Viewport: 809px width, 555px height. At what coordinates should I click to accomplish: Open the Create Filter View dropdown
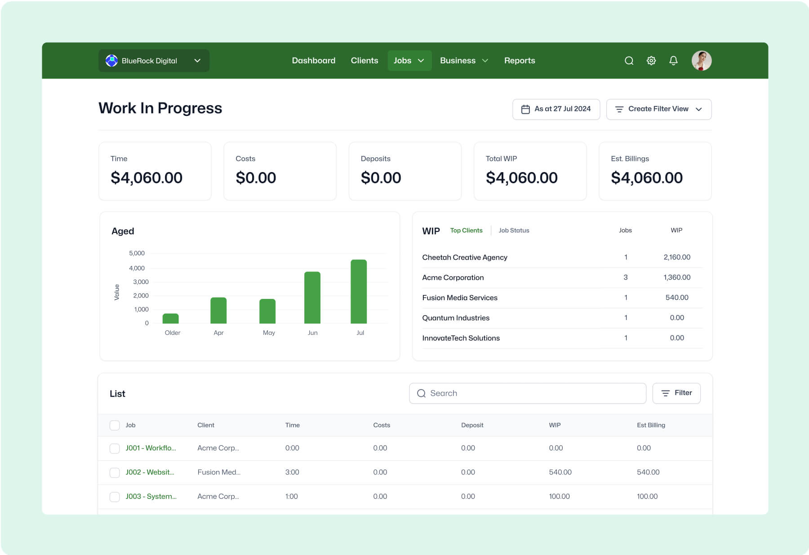pos(658,109)
